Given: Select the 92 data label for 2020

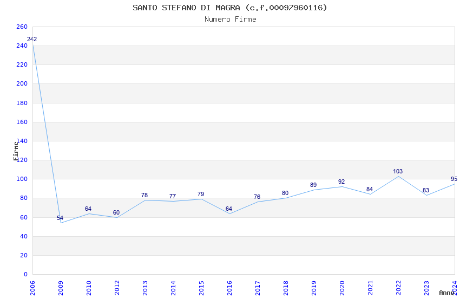Looking at the screenshot, I should coord(341,182).
